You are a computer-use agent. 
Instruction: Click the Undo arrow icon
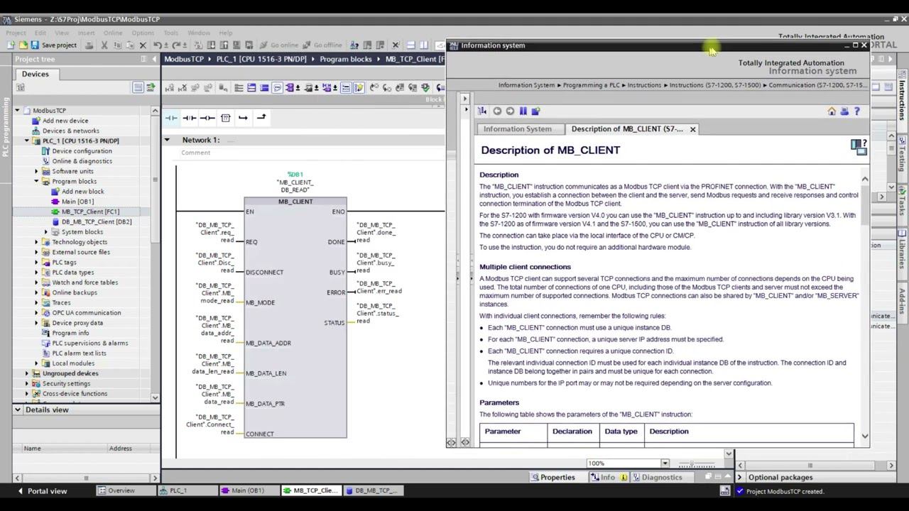pos(157,45)
